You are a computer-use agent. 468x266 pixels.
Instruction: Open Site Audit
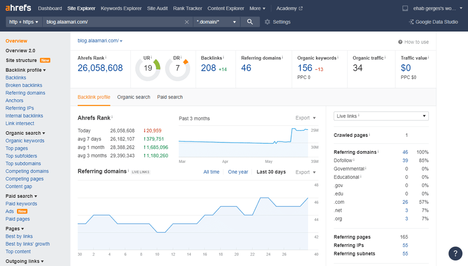click(157, 8)
